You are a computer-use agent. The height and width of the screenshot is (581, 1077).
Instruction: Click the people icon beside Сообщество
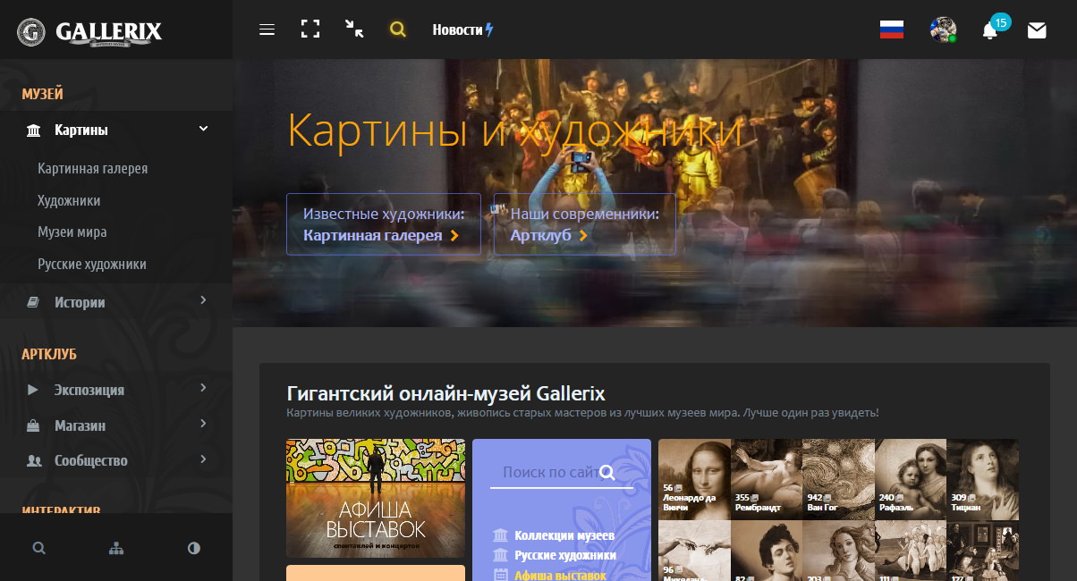click(x=34, y=461)
